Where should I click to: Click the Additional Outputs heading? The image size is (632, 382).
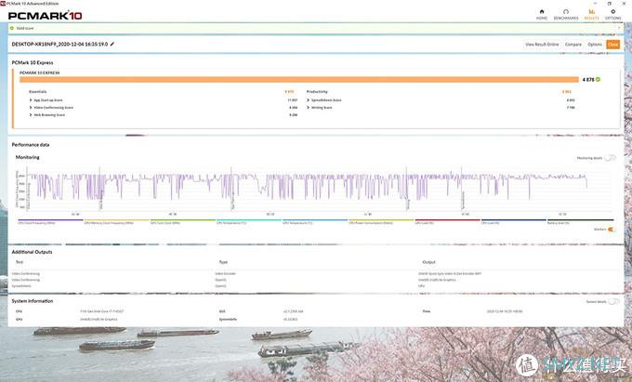[32, 252]
